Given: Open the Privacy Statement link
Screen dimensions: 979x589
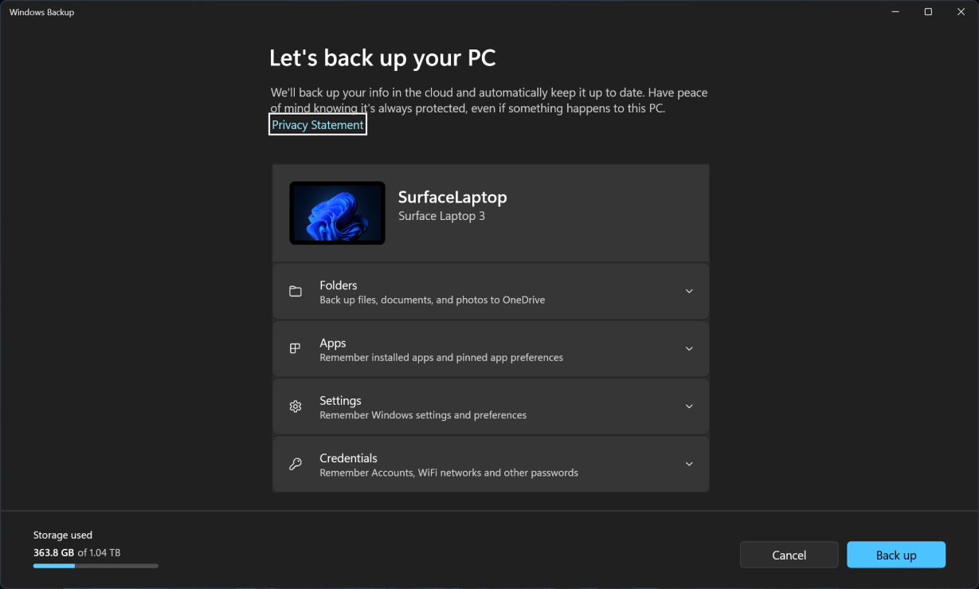Looking at the screenshot, I should click(317, 124).
